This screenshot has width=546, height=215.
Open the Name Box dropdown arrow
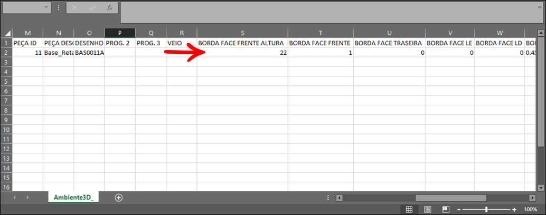point(46,8)
